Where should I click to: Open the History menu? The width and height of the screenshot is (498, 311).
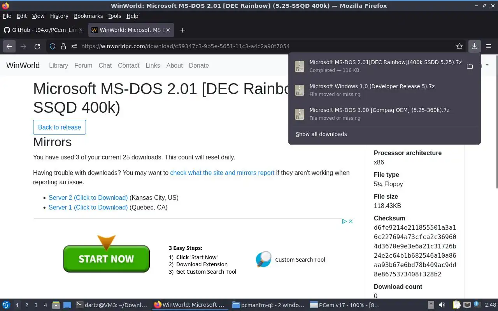click(x=59, y=16)
